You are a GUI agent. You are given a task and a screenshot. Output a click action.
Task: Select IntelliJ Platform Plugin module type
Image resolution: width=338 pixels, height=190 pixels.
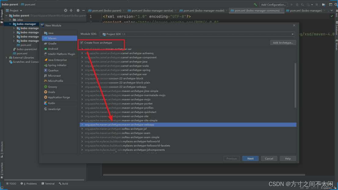tap(59, 54)
